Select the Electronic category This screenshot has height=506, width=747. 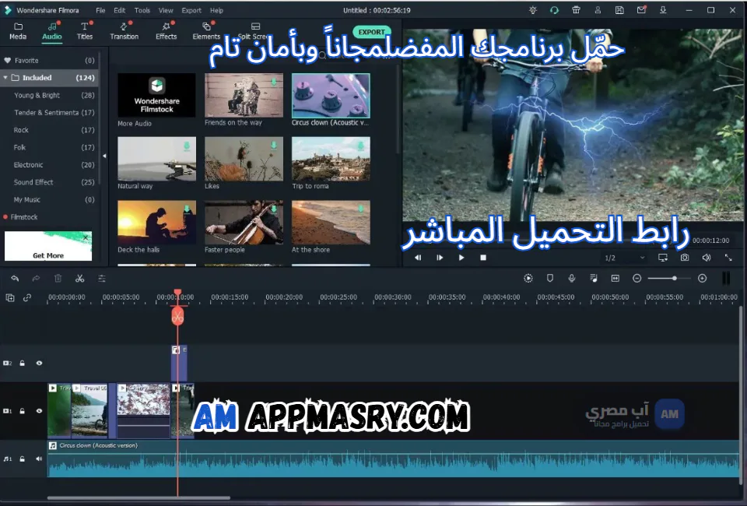point(49,165)
